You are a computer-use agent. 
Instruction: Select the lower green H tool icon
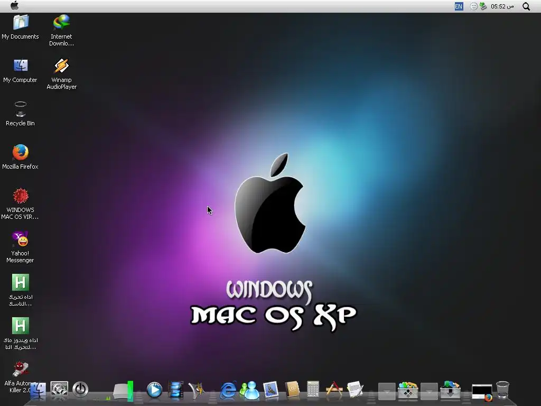(x=21, y=334)
